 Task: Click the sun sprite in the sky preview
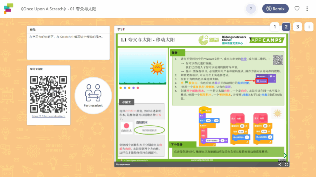click(157, 68)
